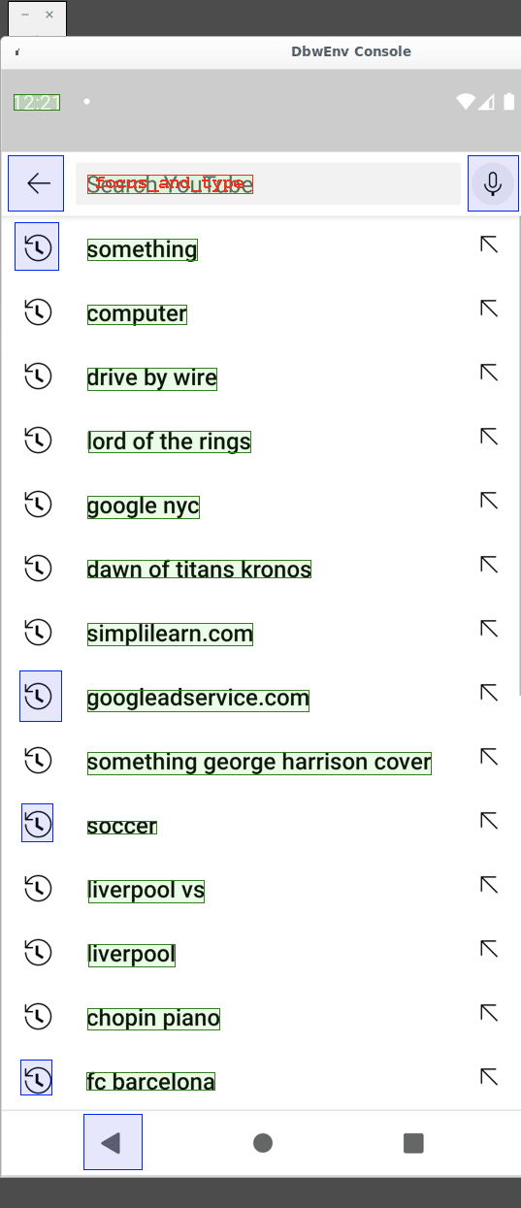The image size is (521, 1208).
Task: Click history icon beside 'googleadservice.com'
Action: click(x=41, y=696)
